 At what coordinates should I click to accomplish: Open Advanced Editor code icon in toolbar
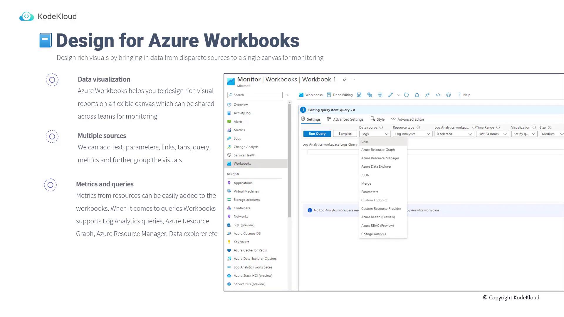[x=438, y=95]
